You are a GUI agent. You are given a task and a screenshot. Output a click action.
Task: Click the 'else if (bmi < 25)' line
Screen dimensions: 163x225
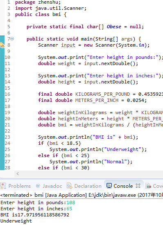pyautogui.click(x=64, y=156)
